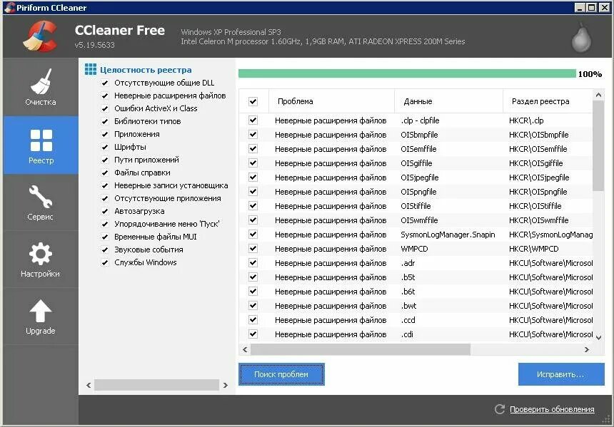Click the results horizontal scroll-right arrow

587,349
